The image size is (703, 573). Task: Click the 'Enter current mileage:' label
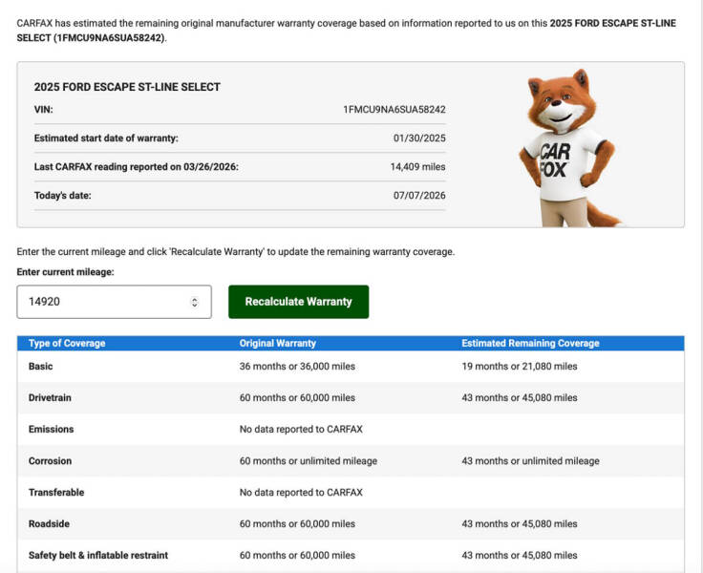click(66, 272)
